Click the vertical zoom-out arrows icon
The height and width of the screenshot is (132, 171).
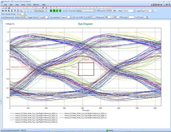(12, 11)
